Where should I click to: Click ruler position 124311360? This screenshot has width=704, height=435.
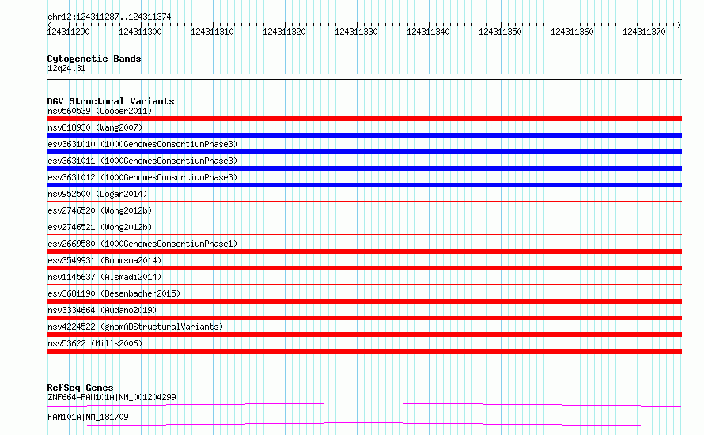tap(572, 32)
